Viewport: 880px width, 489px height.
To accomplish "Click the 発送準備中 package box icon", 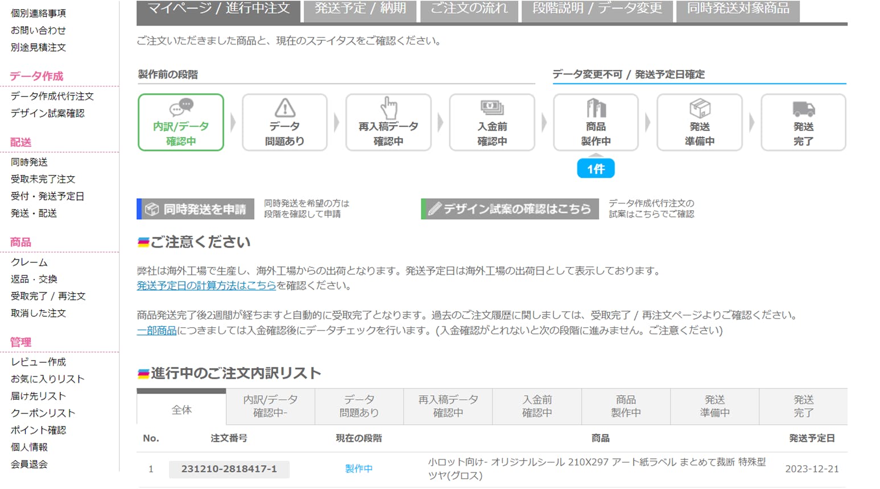I will pyautogui.click(x=700, y=107).
